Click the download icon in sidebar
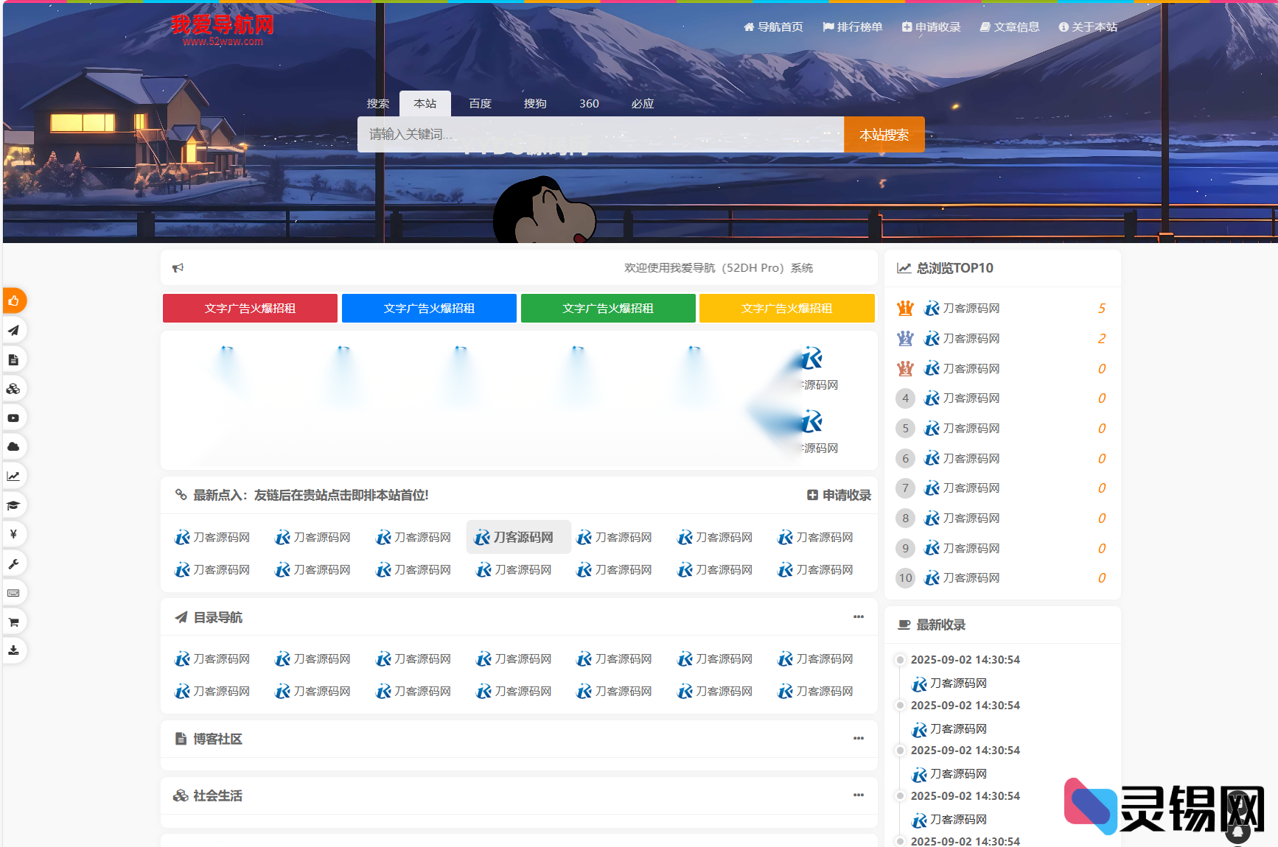This screenshot has height=847, width=1278. coord(13,650)
